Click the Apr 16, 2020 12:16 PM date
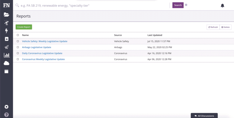 pos(159,53)
